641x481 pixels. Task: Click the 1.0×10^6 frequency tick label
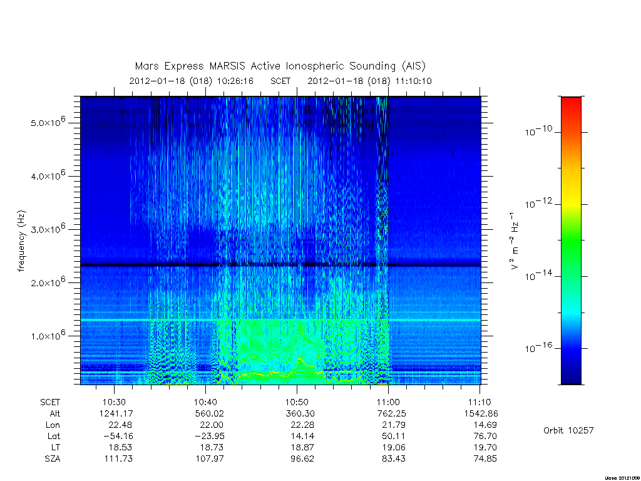(x=48, y=336)
